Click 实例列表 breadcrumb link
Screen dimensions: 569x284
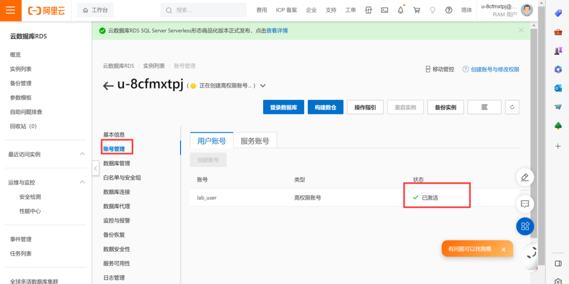pyautogui.click(x=154, y=66)
